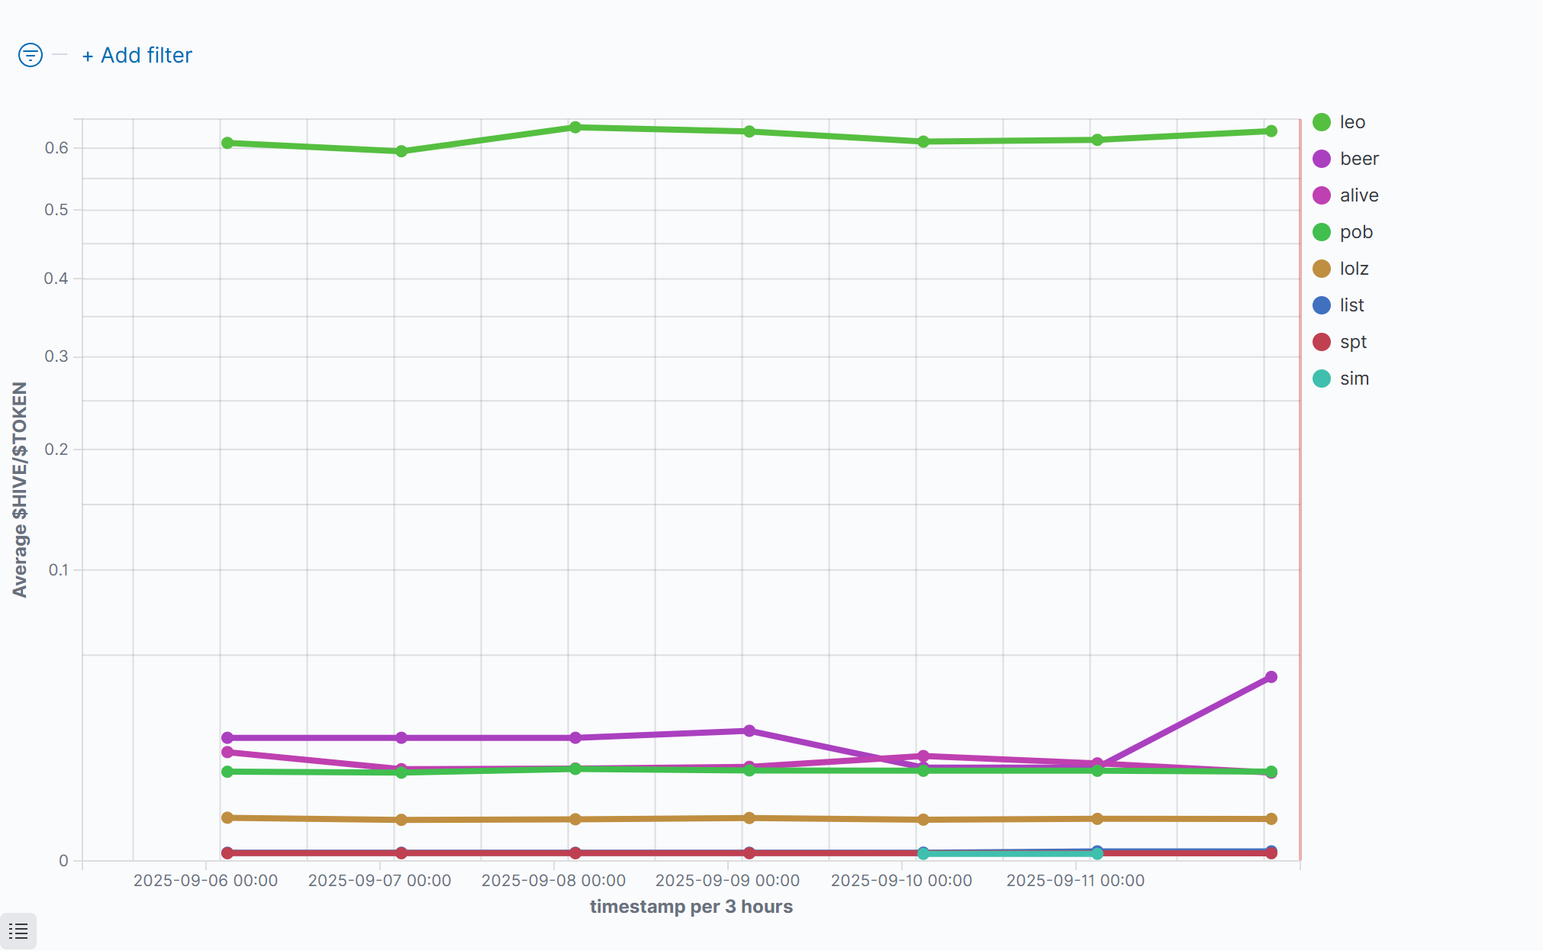Toggle the legend list icon

[x=18, y=930]
